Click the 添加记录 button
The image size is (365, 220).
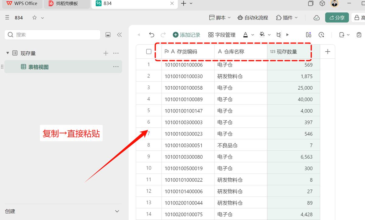tap(186, 35)
